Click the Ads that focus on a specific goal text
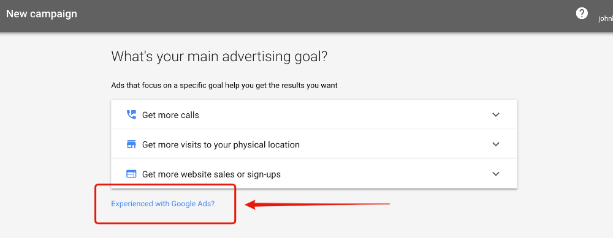Viewport: 613px width, 238px height. pyautogui.click(x=224, y=86)
